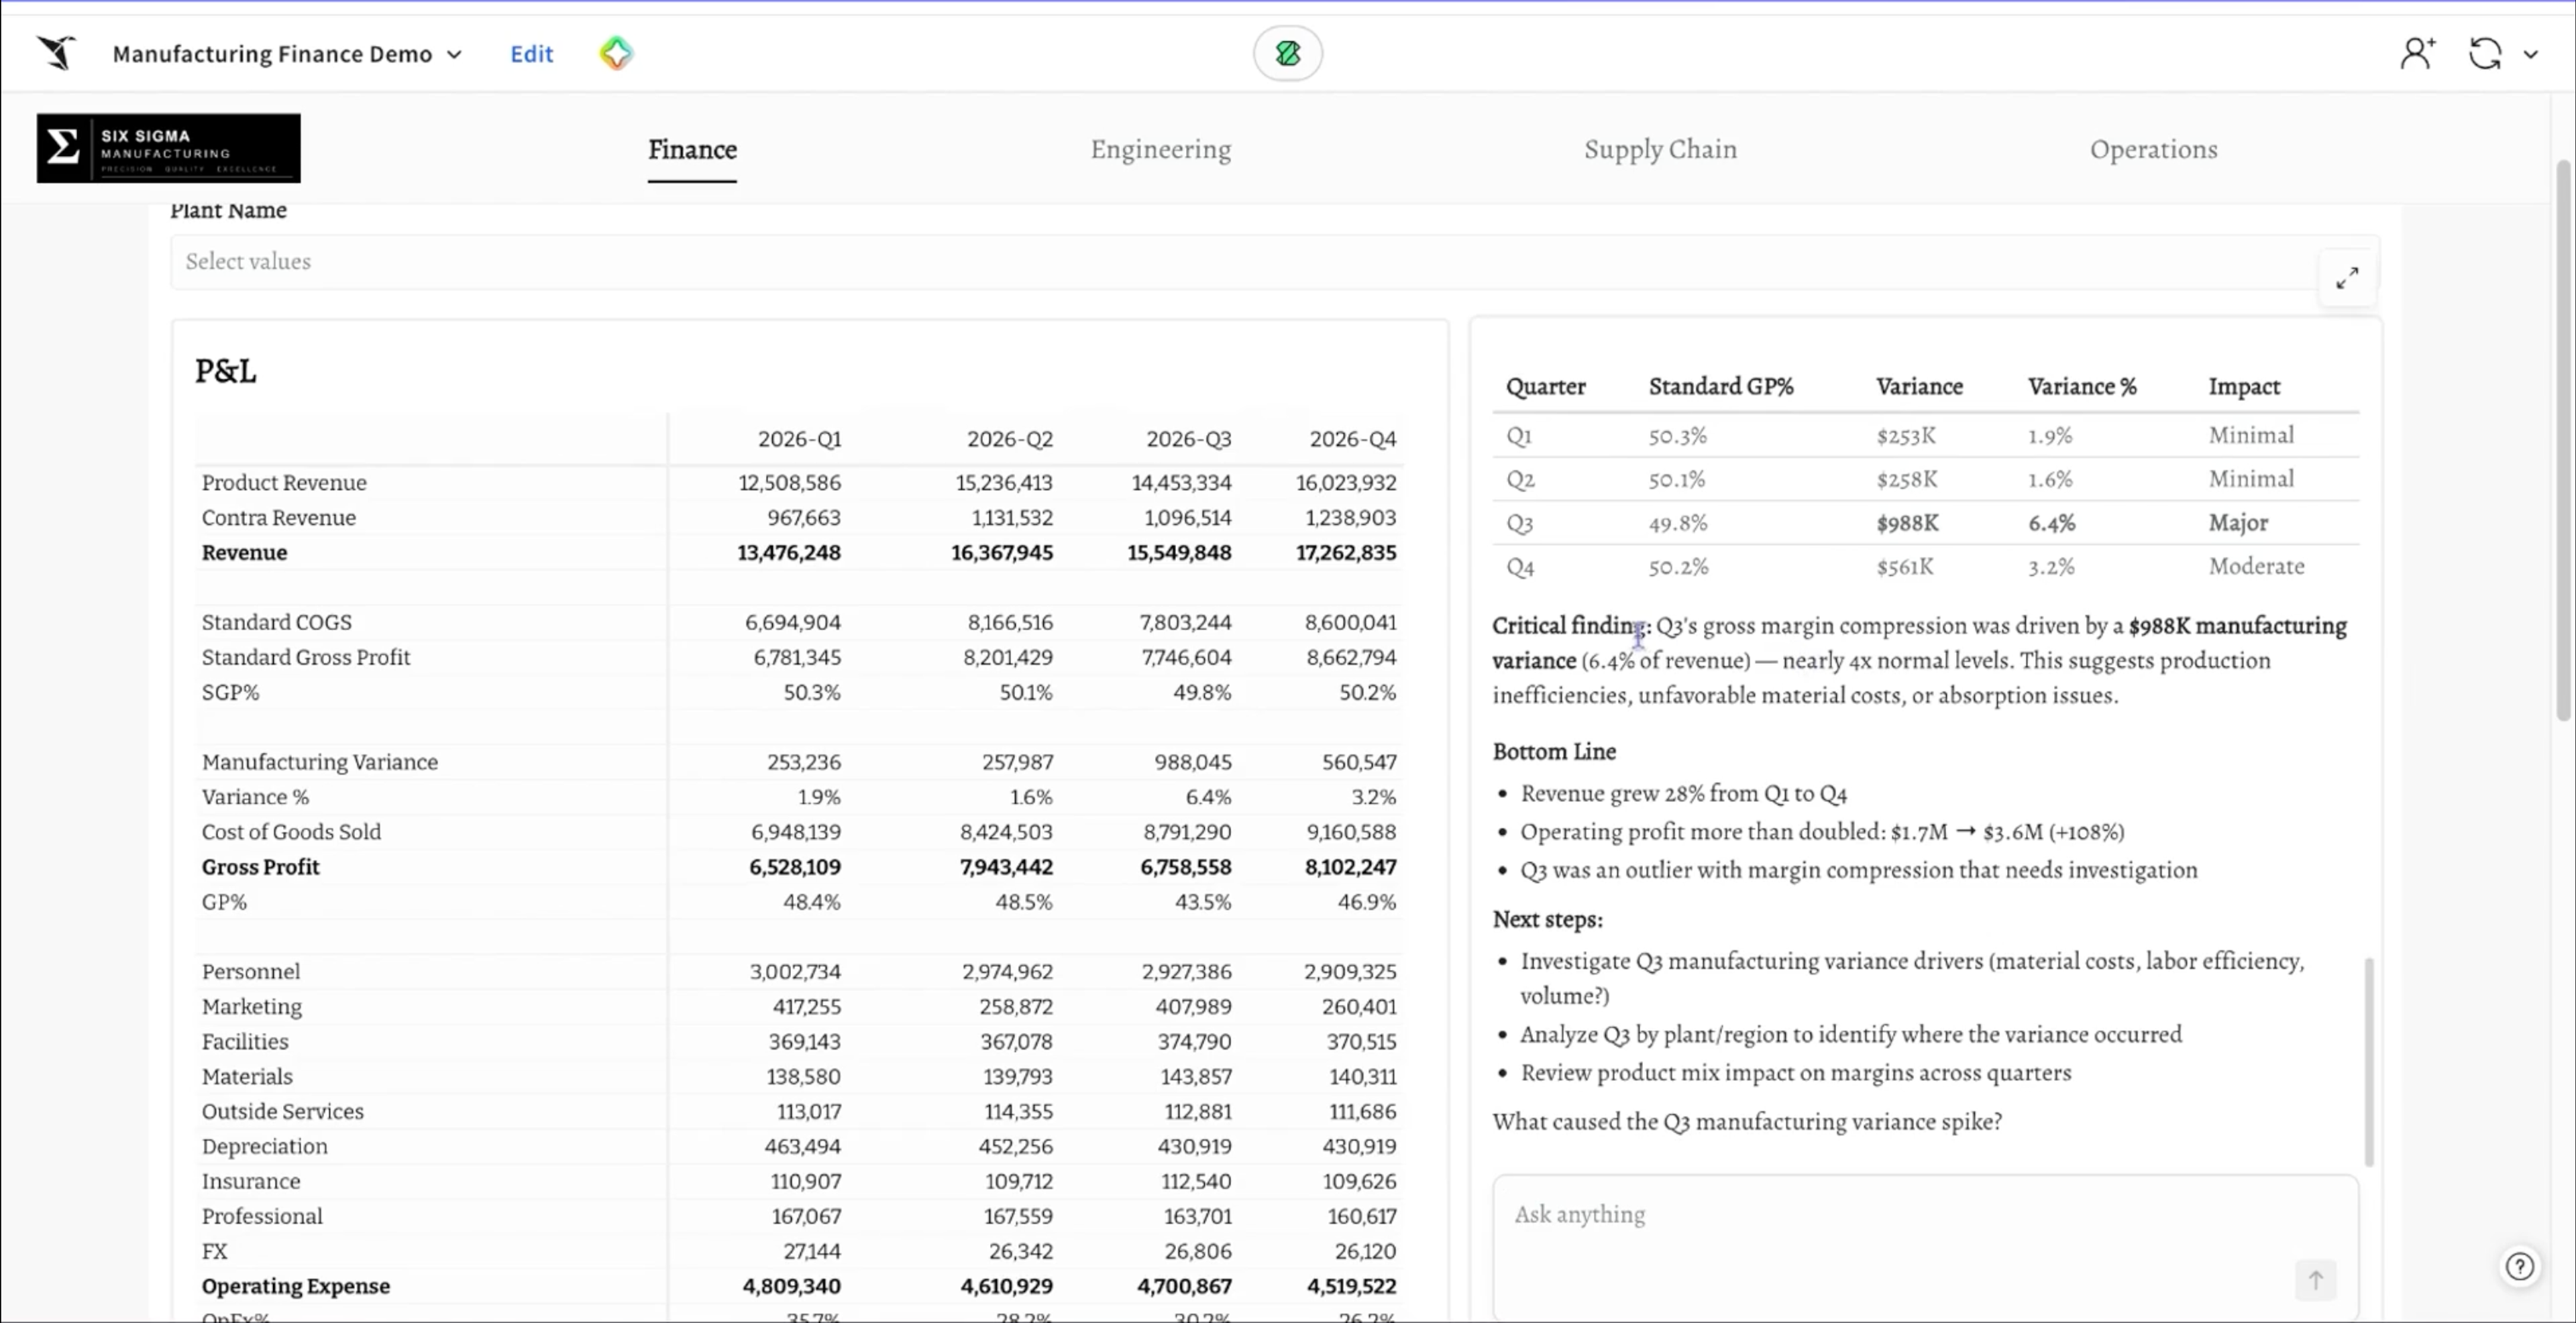This screenshot has height=1323, width=2576.
Task: Select the Product Revenue row label
Action: [x=284, y=483]
